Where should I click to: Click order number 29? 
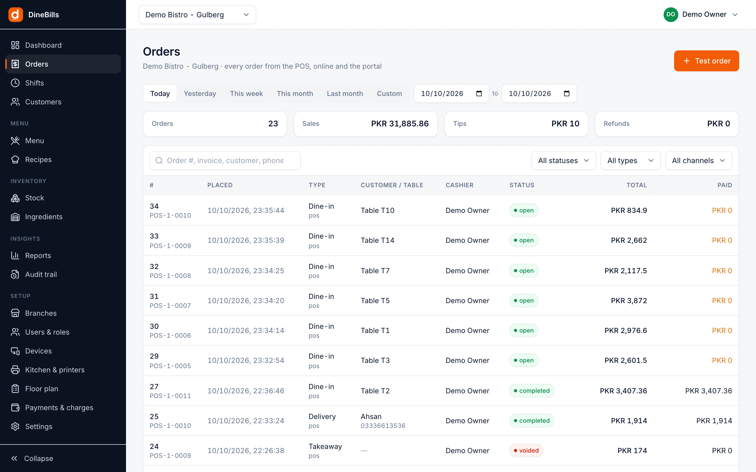pos(154,356)
